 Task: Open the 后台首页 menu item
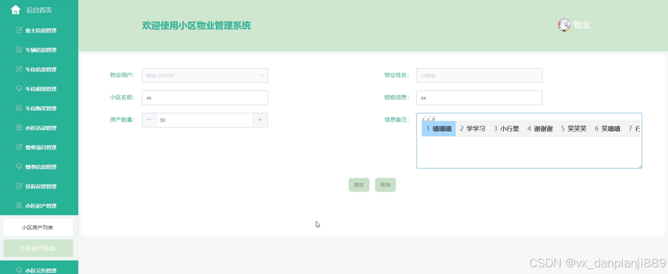click(x=39, y=10)
